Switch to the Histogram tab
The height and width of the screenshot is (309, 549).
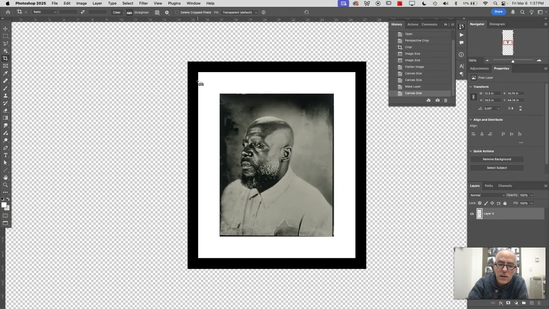point(497,24)
